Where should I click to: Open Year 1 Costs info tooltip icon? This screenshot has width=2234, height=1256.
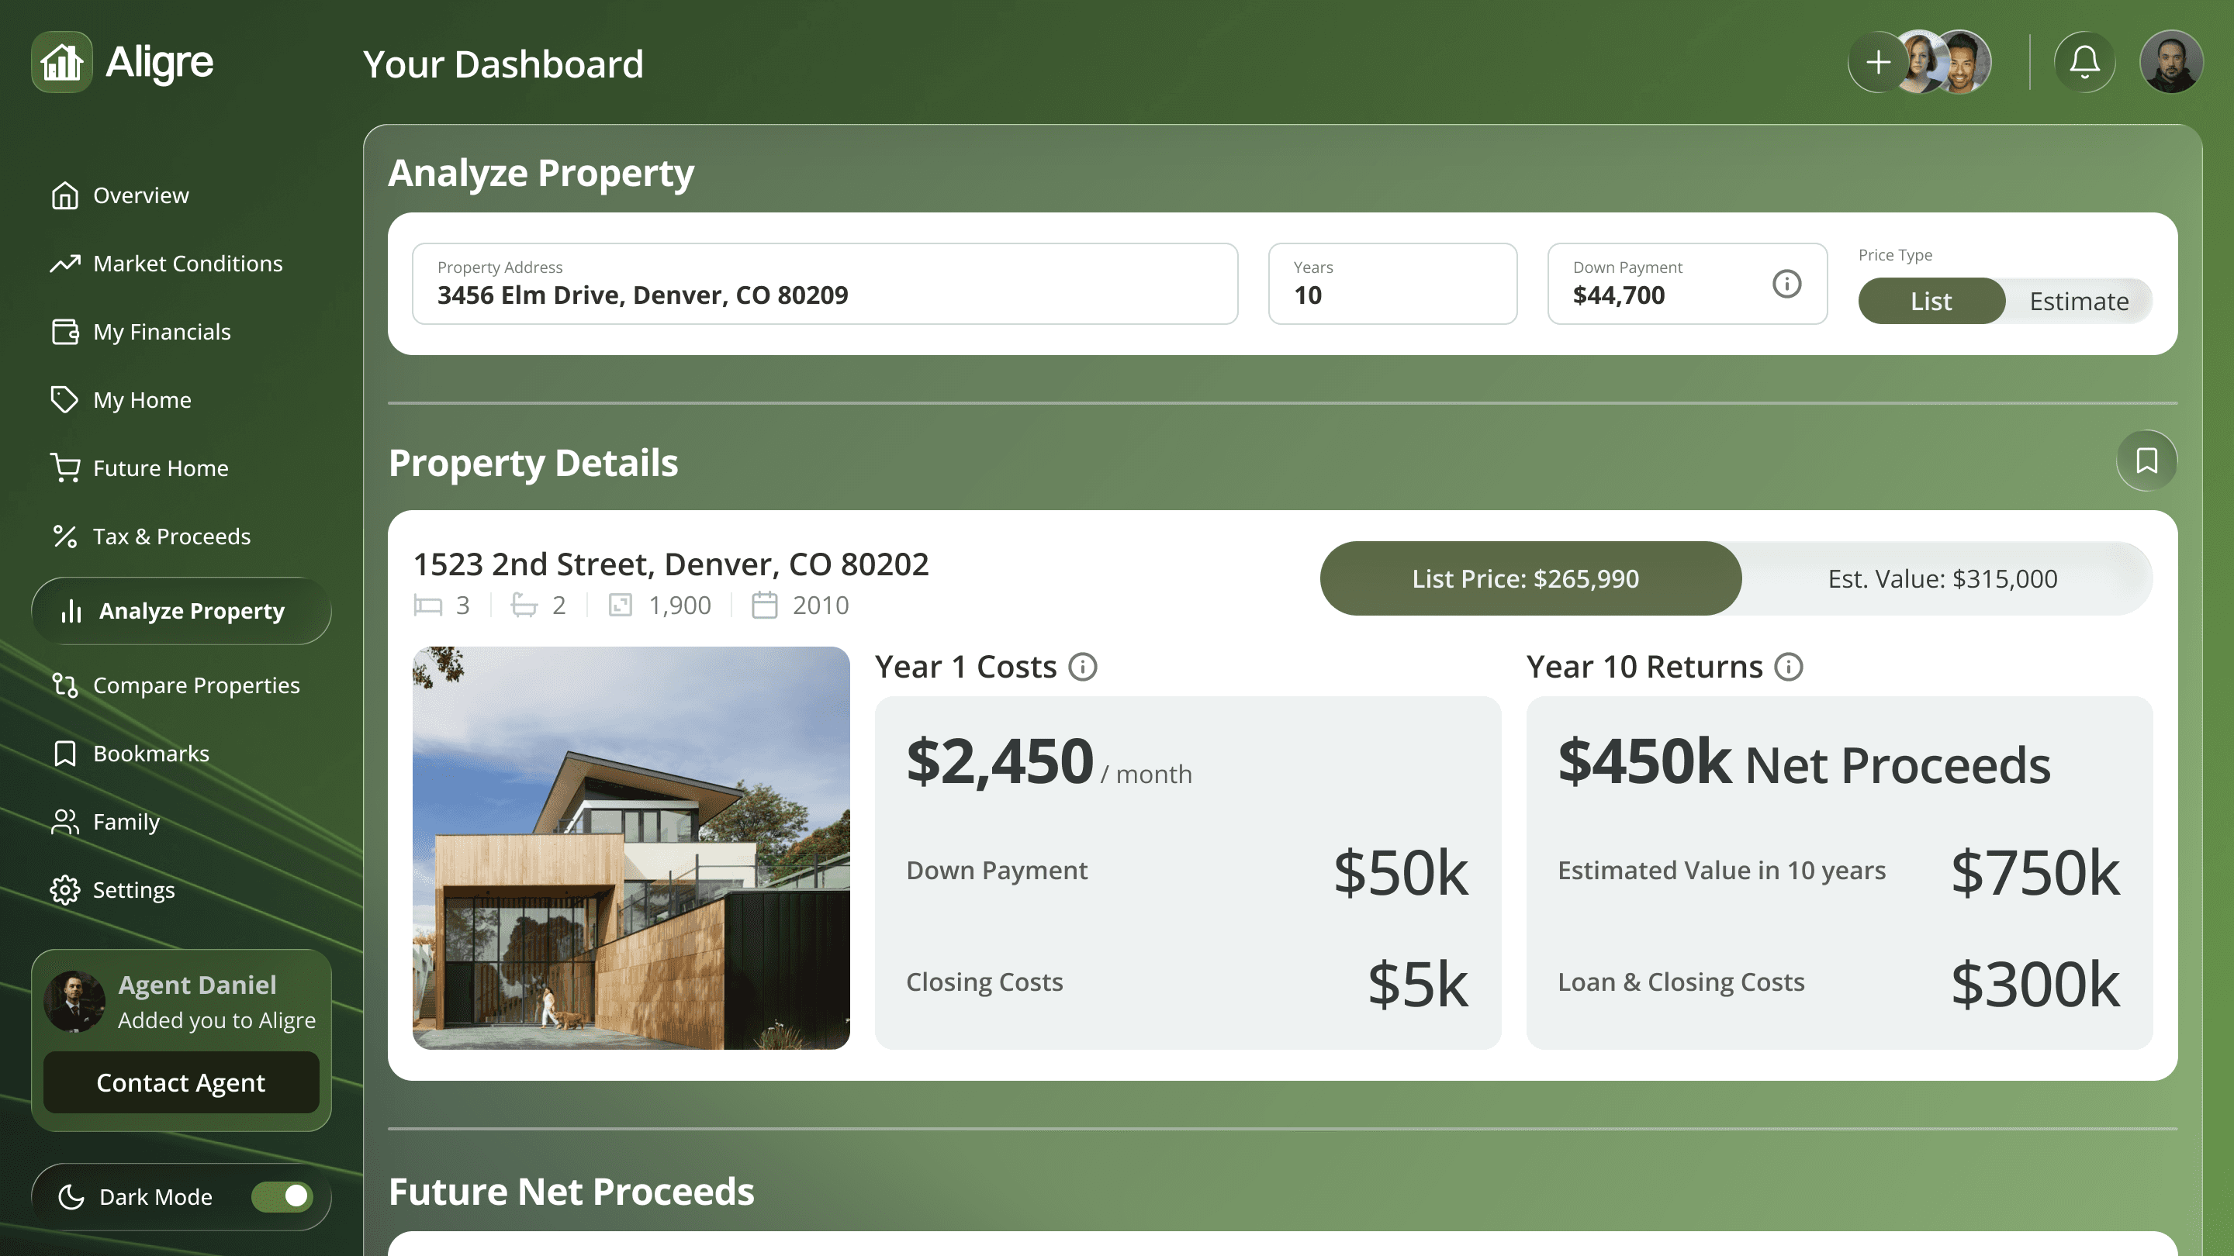1082,667
